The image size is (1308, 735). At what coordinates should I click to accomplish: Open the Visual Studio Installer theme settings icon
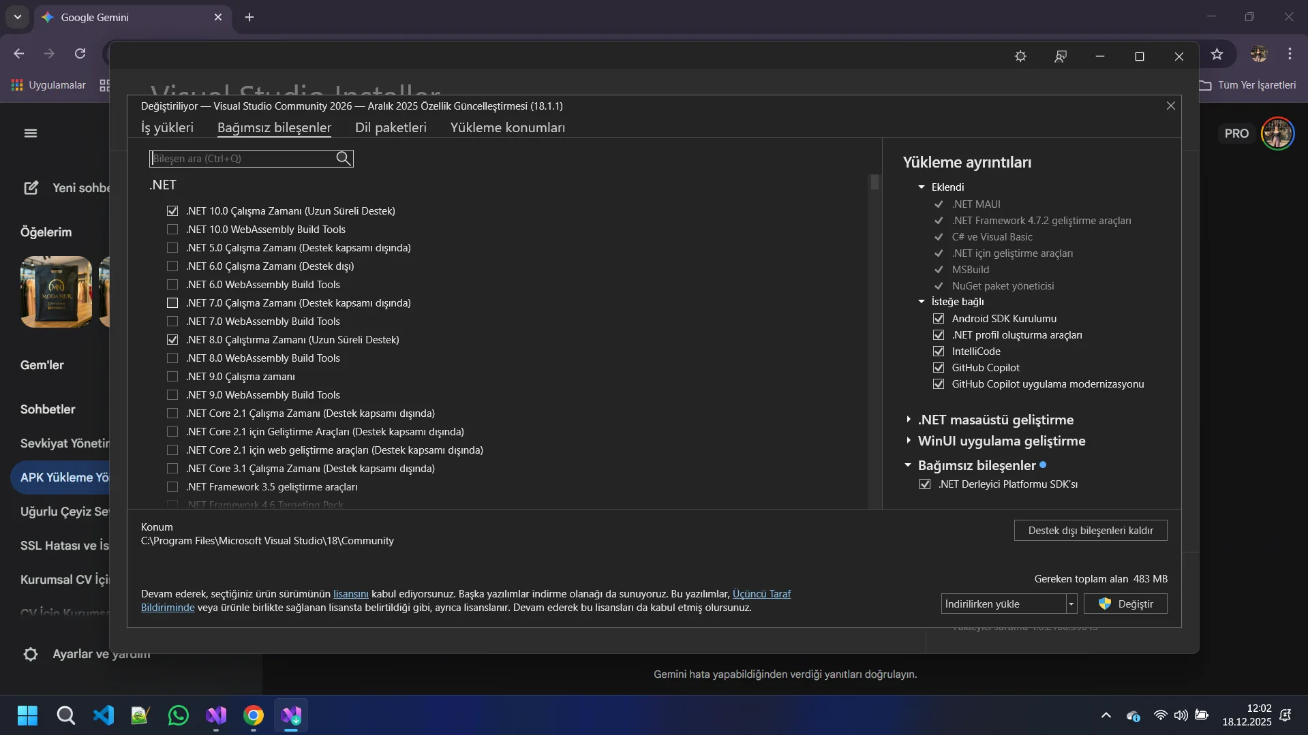tap(1020, 57)
